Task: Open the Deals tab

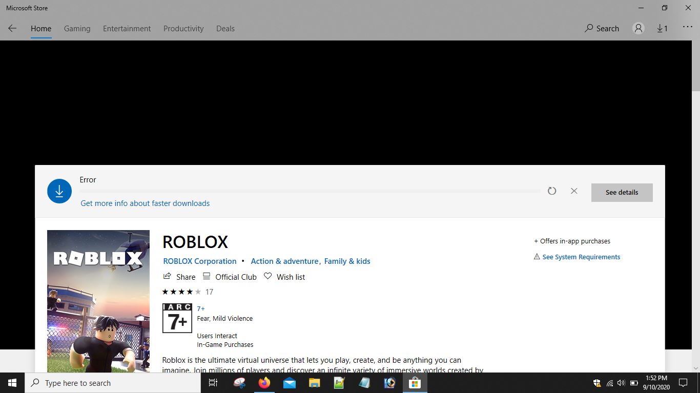Action: coord(225,29)
